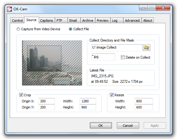Click the Resize Width field showing 800
The width and height of the screenshot is (177, 139).
click(144, 101)
